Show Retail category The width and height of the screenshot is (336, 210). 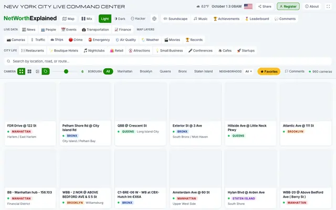click(117, 50)
